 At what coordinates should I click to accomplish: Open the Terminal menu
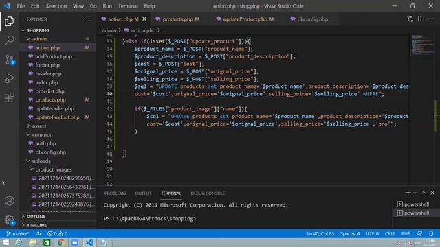(x=128, y=6)
